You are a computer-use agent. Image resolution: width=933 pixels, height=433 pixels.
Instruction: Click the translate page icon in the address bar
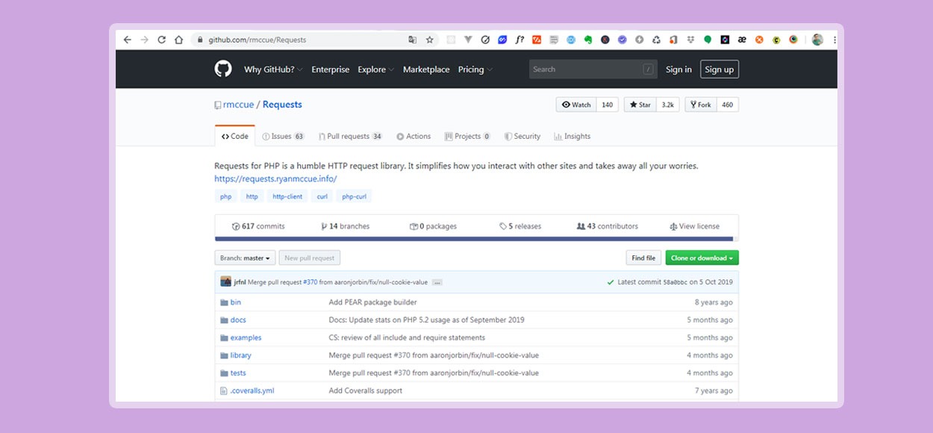(412, 40)
